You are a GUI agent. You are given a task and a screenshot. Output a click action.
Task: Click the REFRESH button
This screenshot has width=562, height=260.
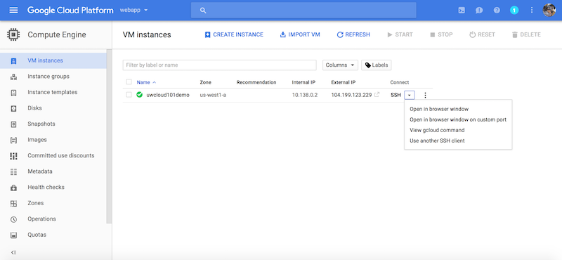[353, 35]
